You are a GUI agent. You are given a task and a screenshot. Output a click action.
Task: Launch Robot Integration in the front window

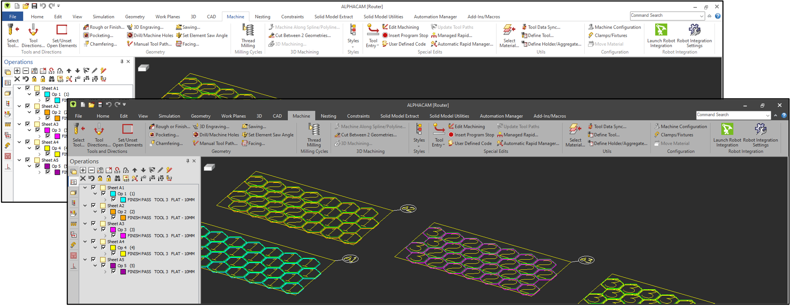(x=727, y=135)
